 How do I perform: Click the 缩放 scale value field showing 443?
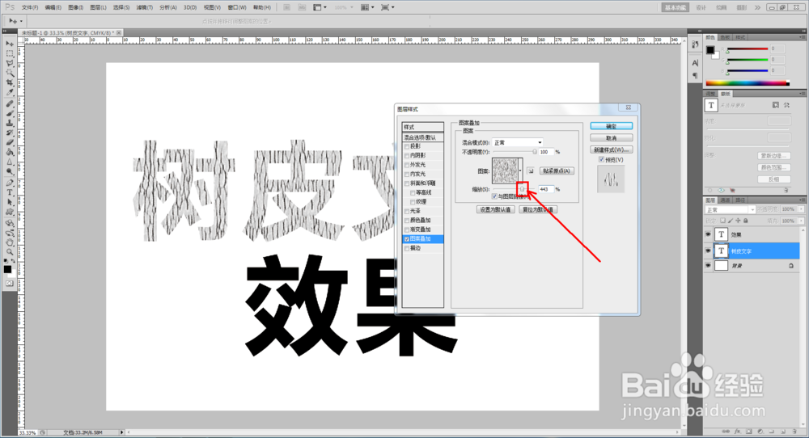[x=546, y=190]
